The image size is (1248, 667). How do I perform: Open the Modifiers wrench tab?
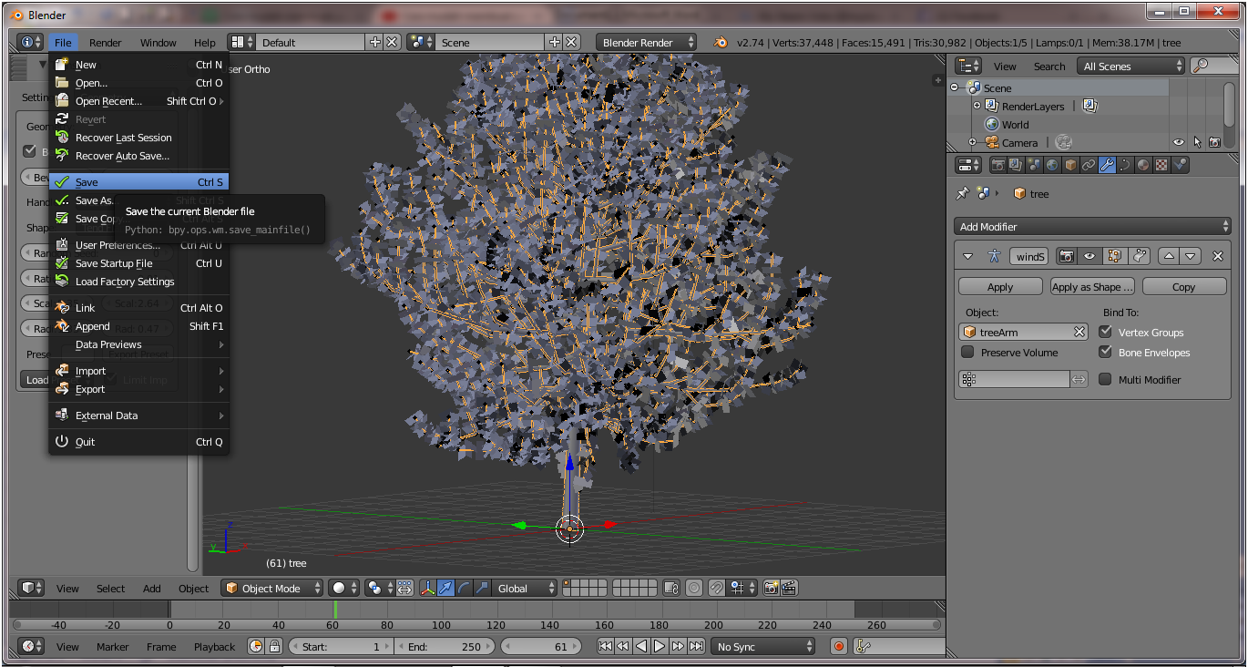point(1107,165)
